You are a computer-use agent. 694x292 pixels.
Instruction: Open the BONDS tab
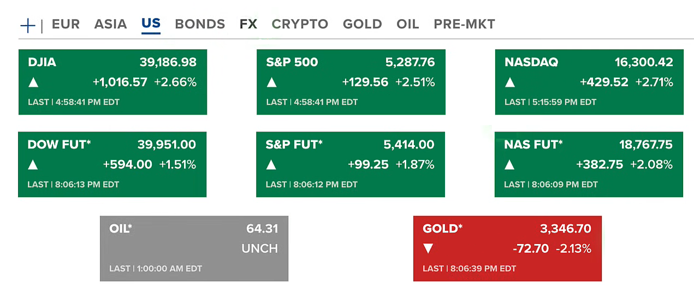[200, 25]
